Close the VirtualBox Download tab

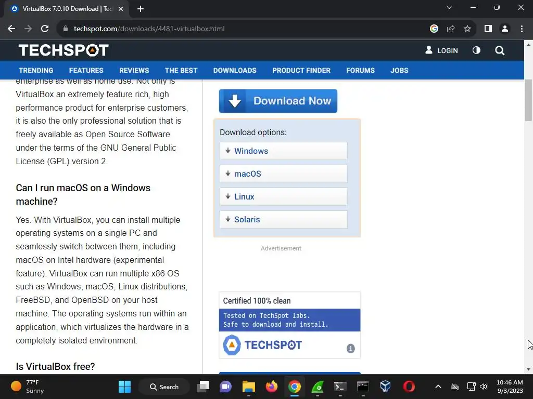pyautogui.click(x=121, y=9)
